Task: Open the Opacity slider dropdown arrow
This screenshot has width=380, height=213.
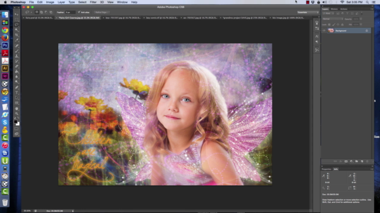Action: [361, 19]
